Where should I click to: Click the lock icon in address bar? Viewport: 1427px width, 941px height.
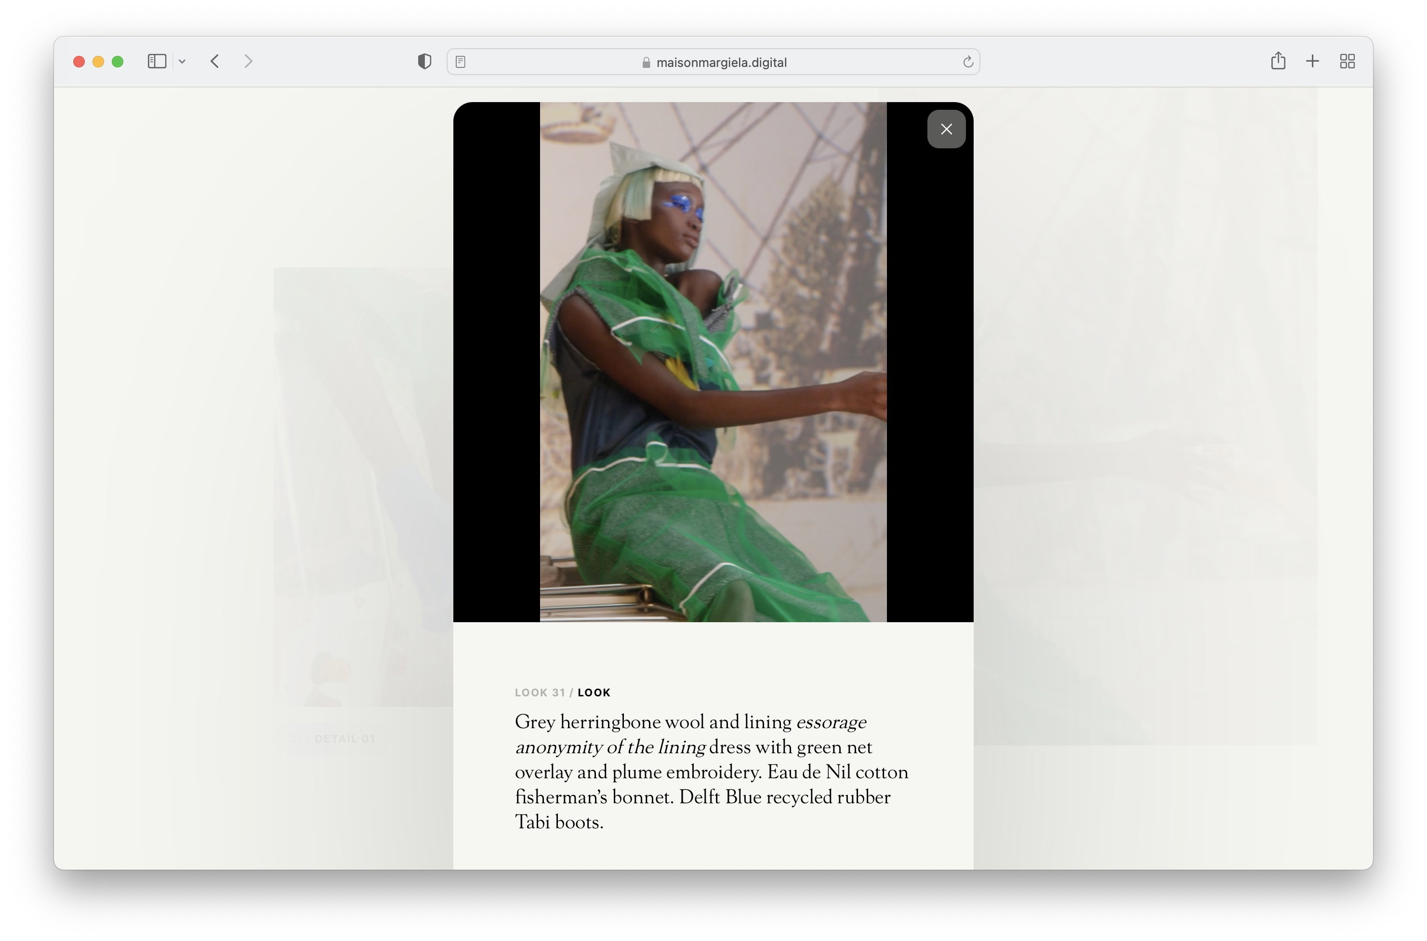pos(646,63)
